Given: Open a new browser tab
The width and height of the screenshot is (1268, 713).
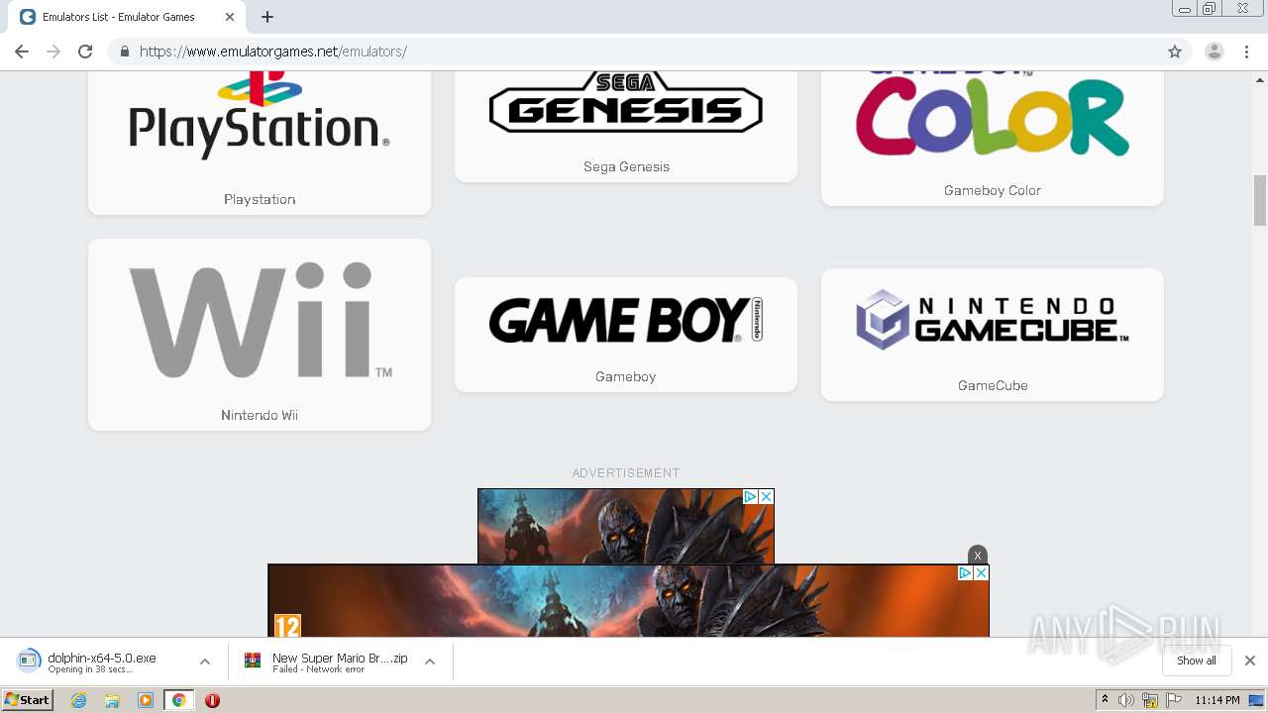Looking at the screenshot, I should pyautogui.click(x=267, y=17).
